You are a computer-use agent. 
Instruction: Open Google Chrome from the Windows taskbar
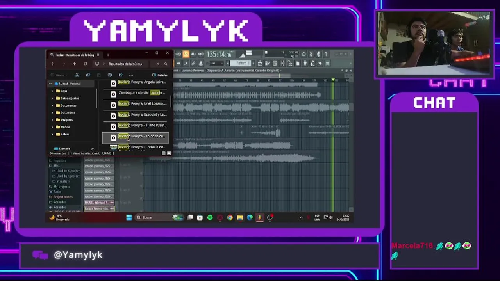pos(230,217)
